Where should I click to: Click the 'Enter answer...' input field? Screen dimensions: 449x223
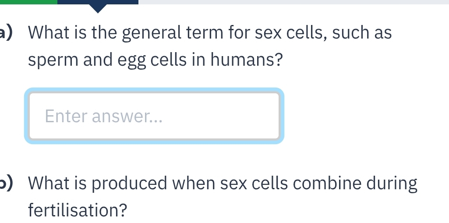point(153,116)
